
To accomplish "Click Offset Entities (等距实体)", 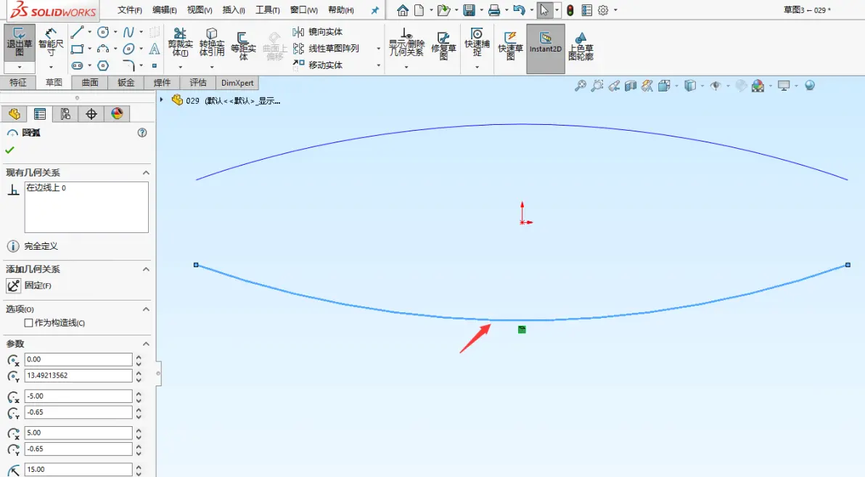I will [x=243, y=44].
